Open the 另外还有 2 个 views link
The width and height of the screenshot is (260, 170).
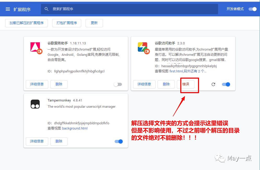pos(195,71)
